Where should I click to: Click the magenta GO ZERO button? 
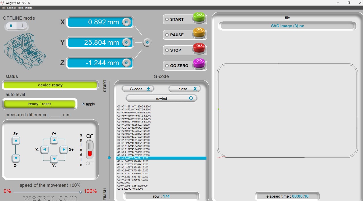(199, 64)
